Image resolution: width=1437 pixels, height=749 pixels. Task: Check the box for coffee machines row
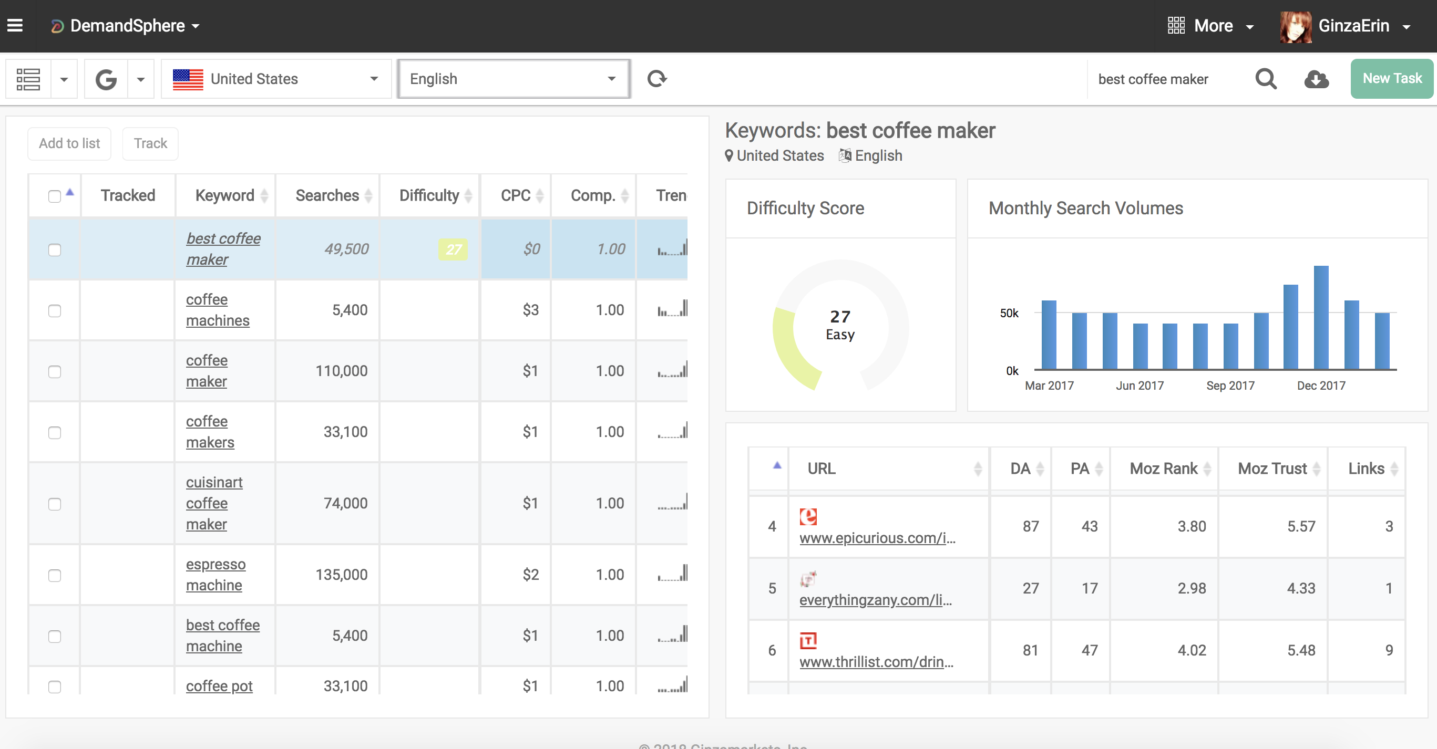pyautogui.click(x=54, y=310)
